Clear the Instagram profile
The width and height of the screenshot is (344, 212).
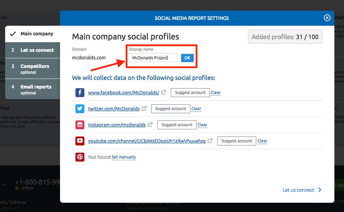[x=202, y=125]
